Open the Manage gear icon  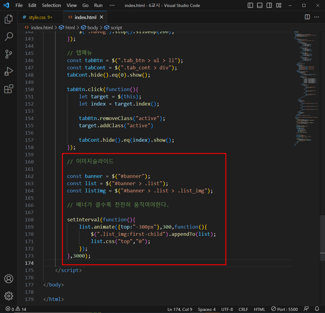tap(8, 296)
